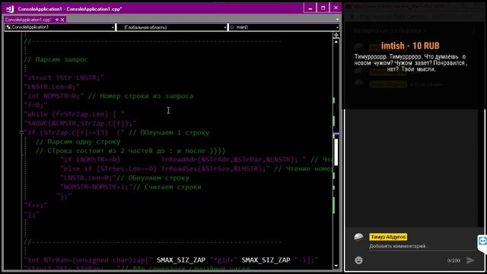Click the 'NOMSTR=NOMSTR+1;' code line

pos(97,187)
